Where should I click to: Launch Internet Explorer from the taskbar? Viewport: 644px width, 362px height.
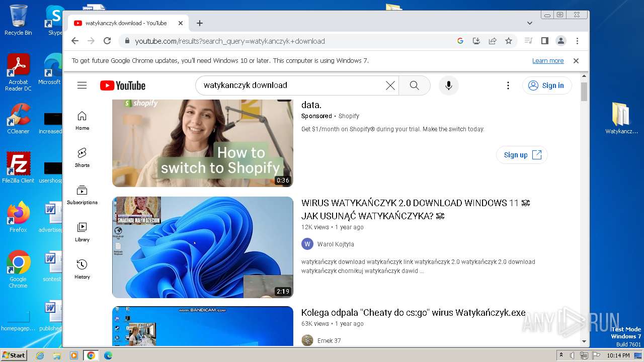(40, 355)
